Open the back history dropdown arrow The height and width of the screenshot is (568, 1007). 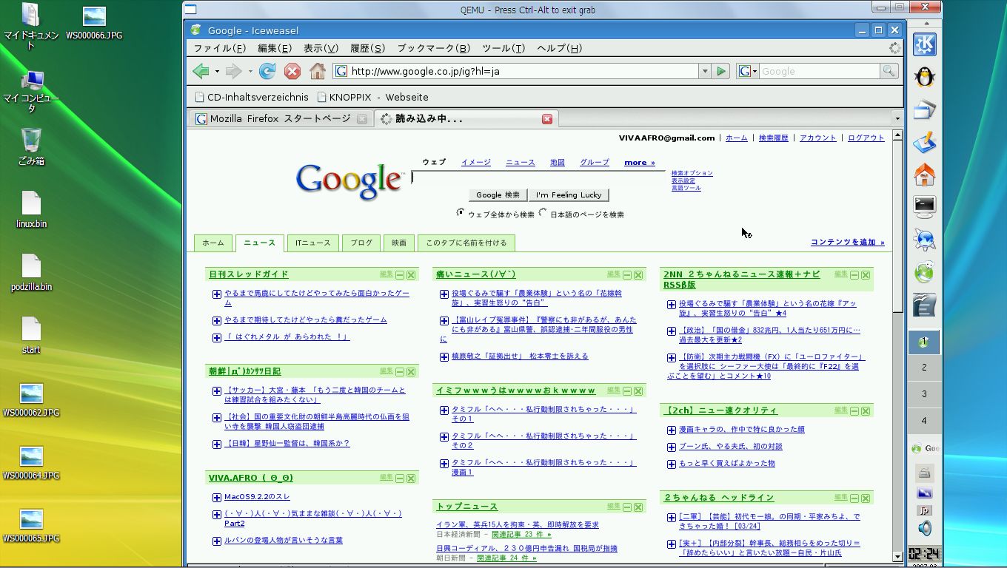[x=217, y=72]
